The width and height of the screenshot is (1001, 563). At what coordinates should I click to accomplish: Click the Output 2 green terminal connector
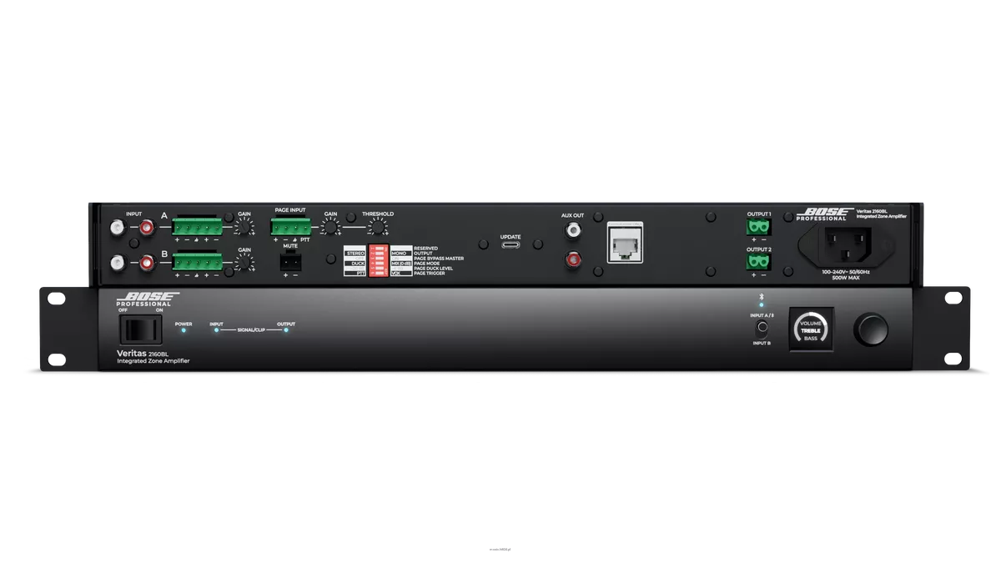(758, 262)
